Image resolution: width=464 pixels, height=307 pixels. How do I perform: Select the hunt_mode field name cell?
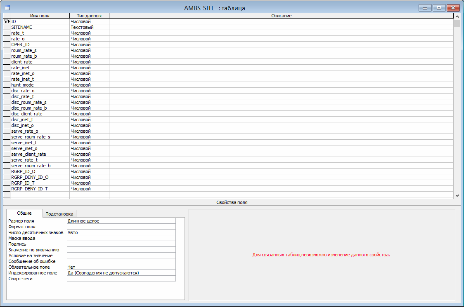click(x=40, y=85)
